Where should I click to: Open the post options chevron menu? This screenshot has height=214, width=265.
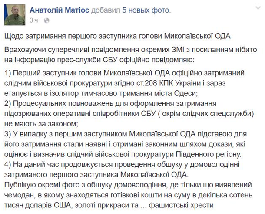click(x=258, y=8)
